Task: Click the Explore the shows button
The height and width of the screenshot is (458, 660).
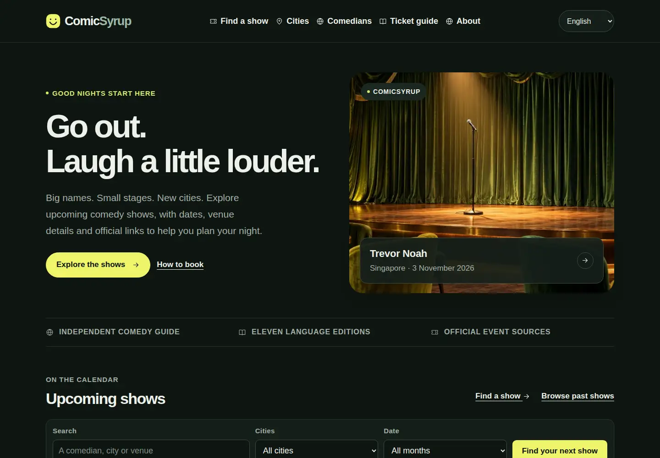Action: tap(98, 265)
